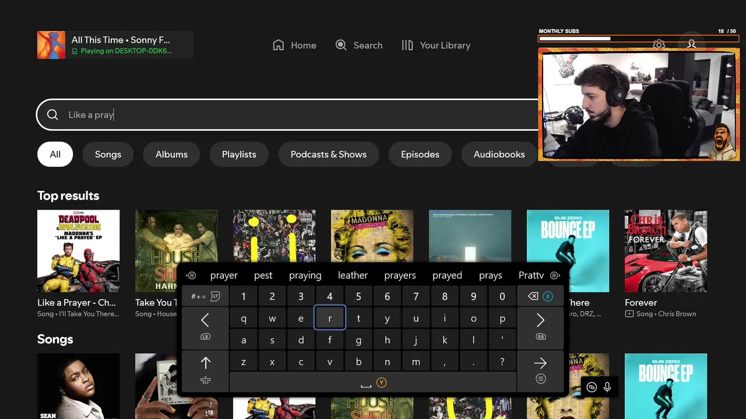Open the Sean Kingston cover in Songs row
746x419 pixels.
click(x=78, y=386)
